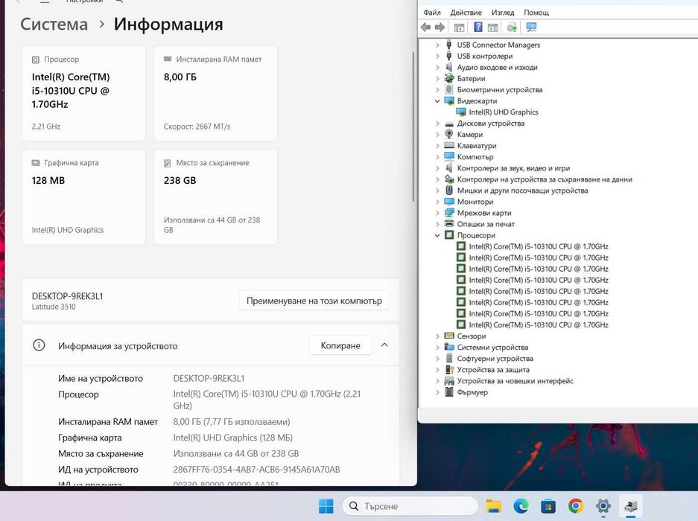Image resolution: width=698 pixels, height=521 pixels.
Task: Click the Help icon in Device Manager toolbar
Action: (478, 27)
